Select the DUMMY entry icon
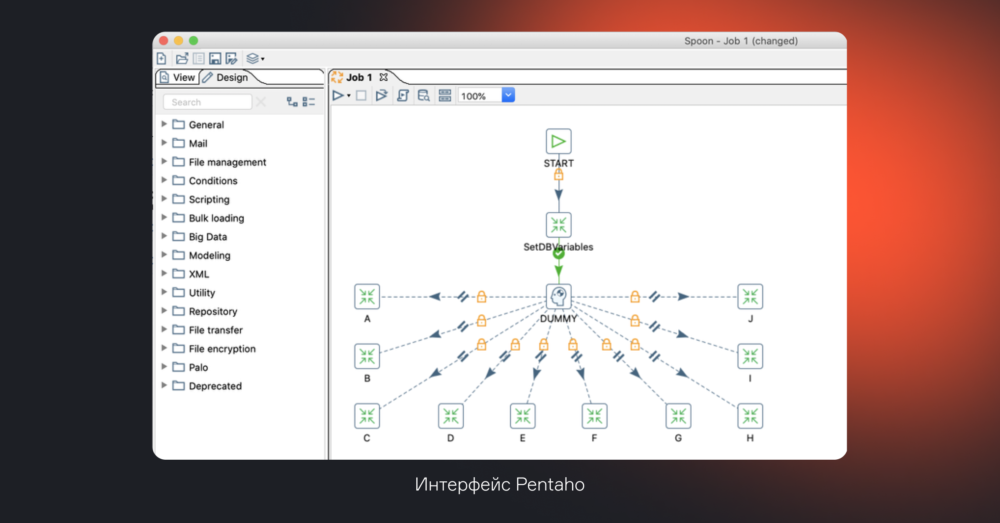This screenshot has height=523, width=1000. click(x=558, y=296)
